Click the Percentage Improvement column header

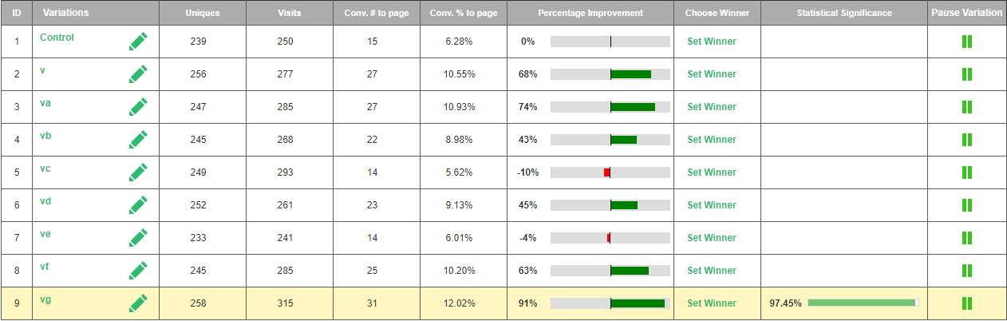590,14
